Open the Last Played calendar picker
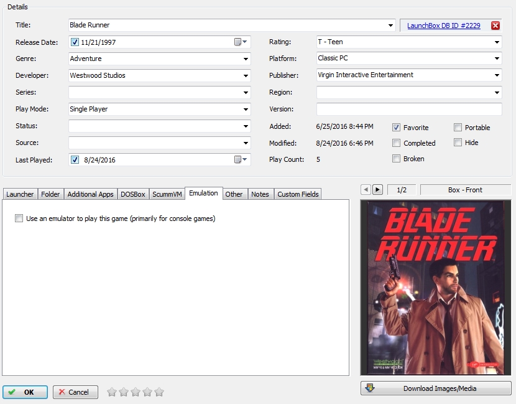Viewport: 516px width, 404px height. coord(241,159)
